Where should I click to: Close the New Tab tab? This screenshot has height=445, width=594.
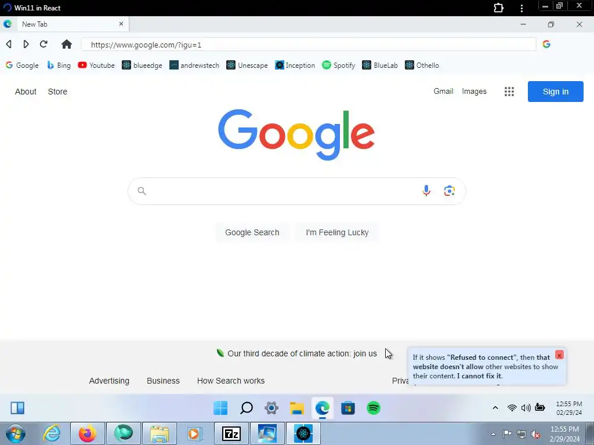121,24
